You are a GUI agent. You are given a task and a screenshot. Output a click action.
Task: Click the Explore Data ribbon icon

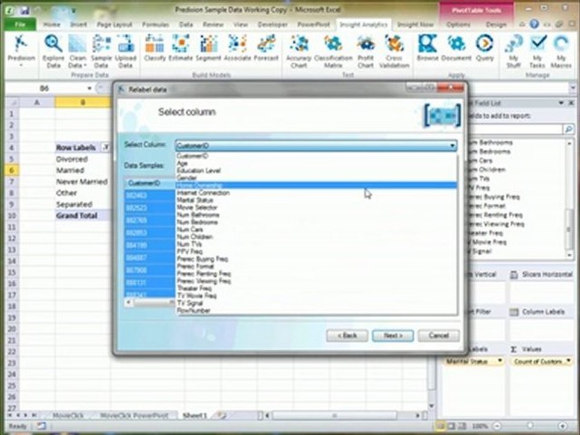tap(53, 51)
